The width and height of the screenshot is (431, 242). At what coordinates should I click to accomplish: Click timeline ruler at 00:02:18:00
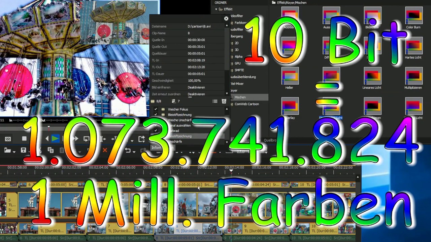click(x=289, y=167)
